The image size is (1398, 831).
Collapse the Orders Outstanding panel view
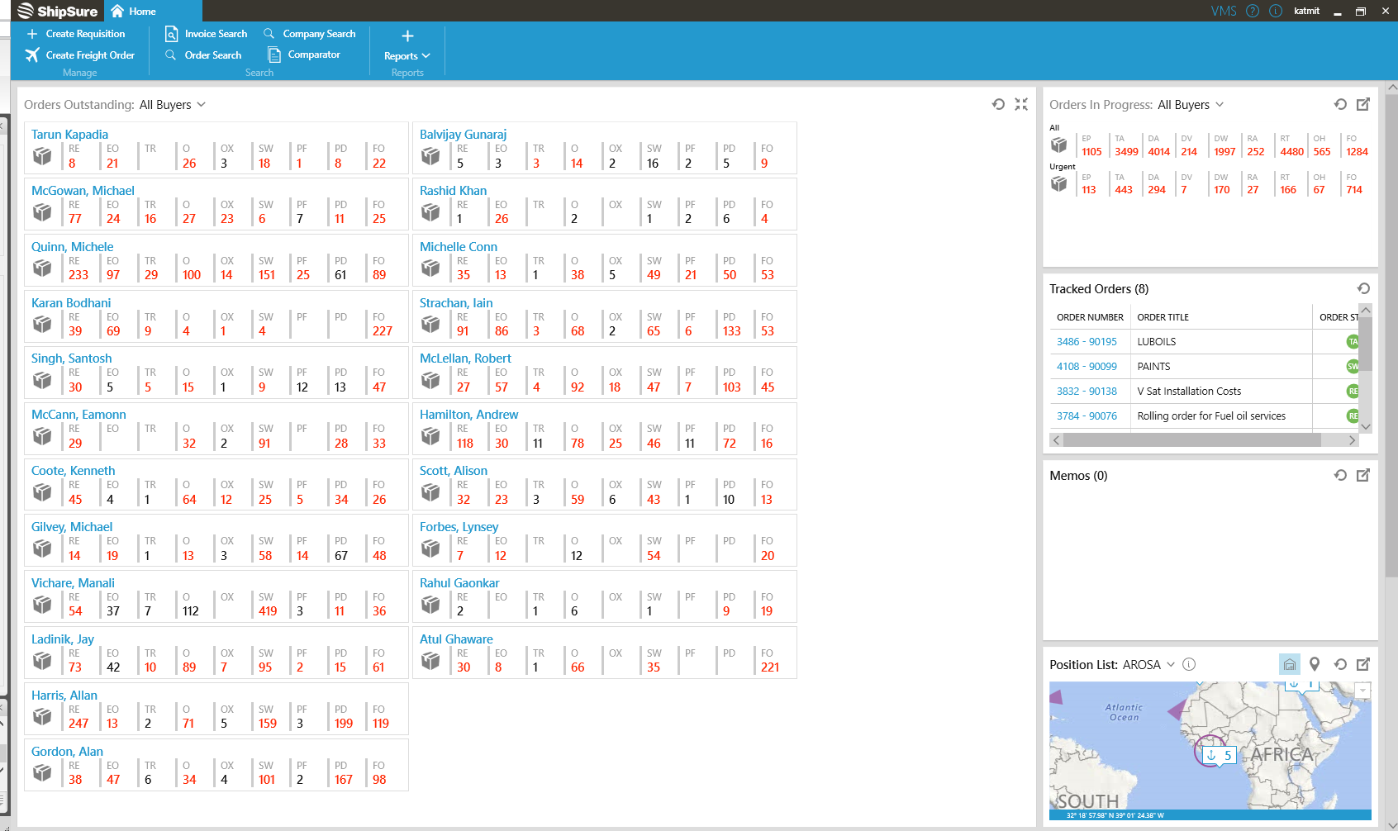click(x=1021, y=104)
